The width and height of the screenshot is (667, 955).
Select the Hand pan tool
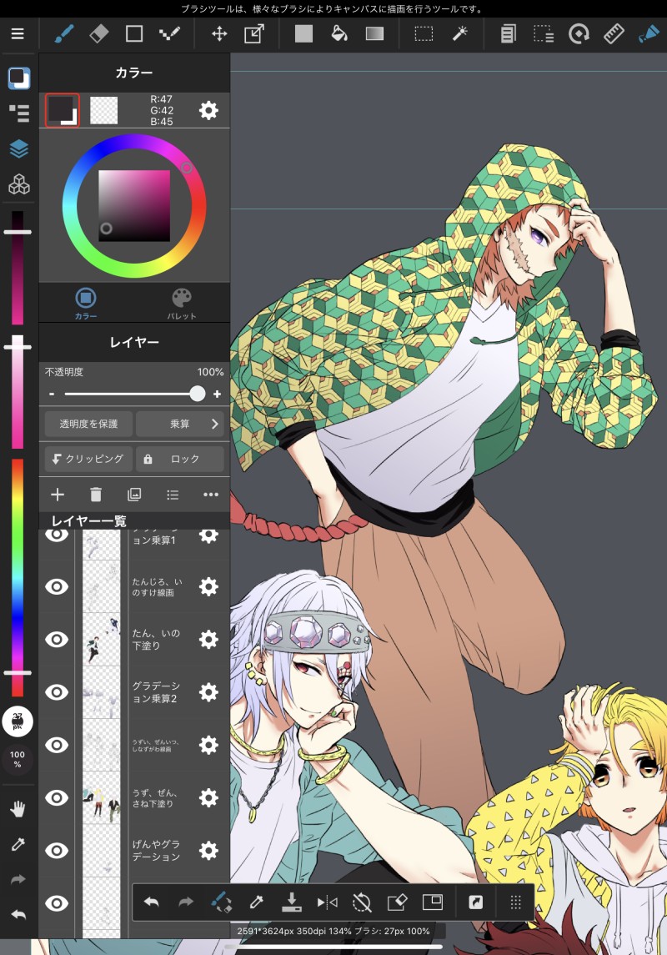[18, 808]
